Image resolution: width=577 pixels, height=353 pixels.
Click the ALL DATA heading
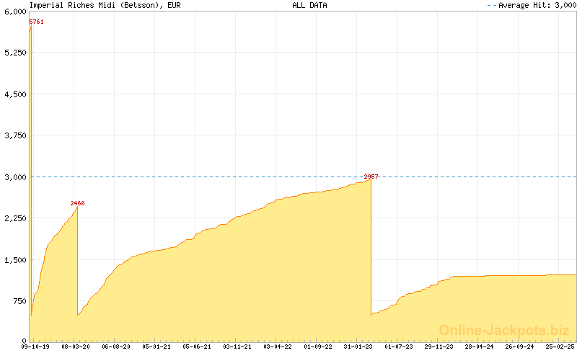[x=309, y=5]
